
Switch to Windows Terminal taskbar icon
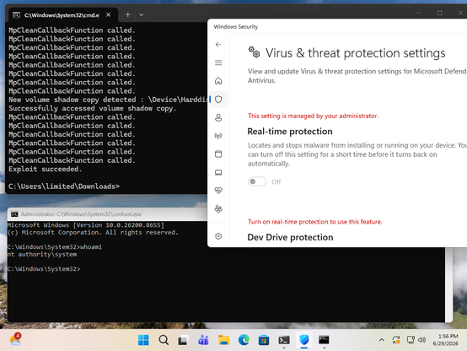[284, 340]
